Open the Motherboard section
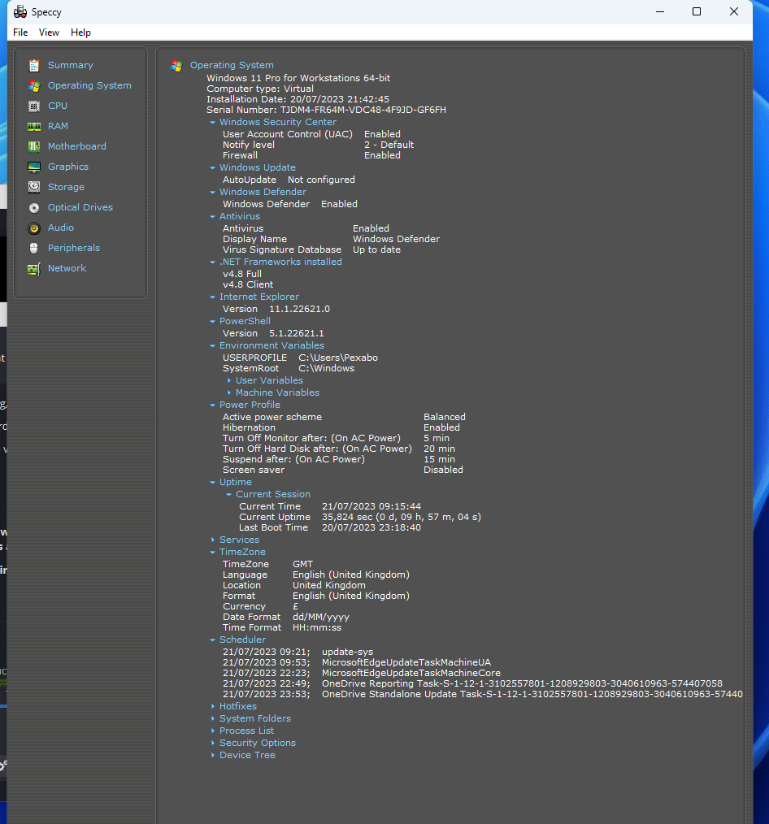This screenshot has height=824, width=769. point(76,146)
